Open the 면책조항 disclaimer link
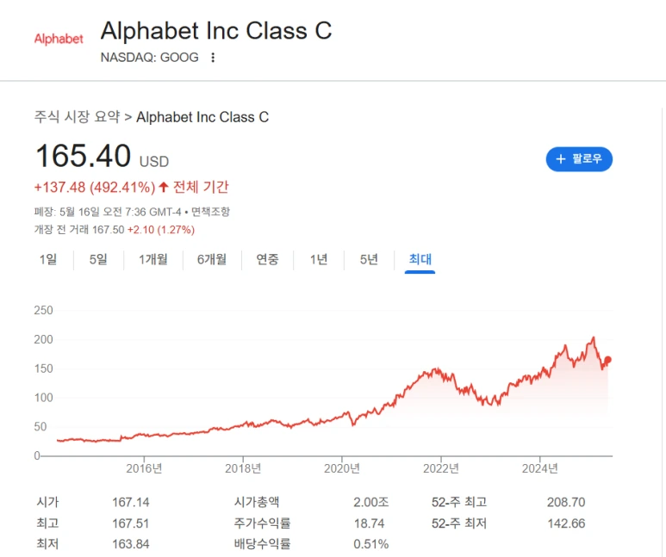Image resolution: width=666 pixels, height=557 pixels. [210, 212]
